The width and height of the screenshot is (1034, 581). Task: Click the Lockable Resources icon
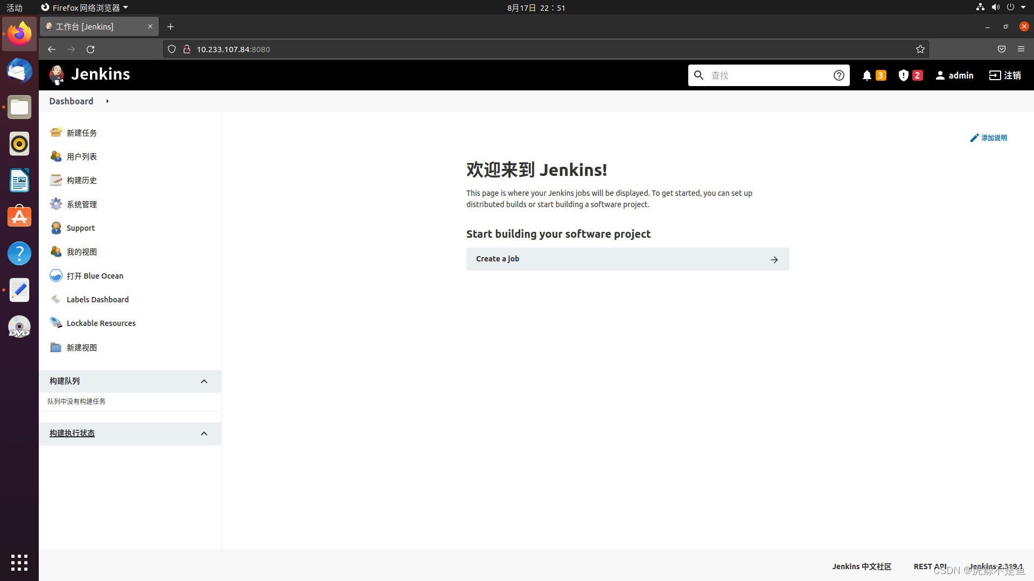coord(56,323)
